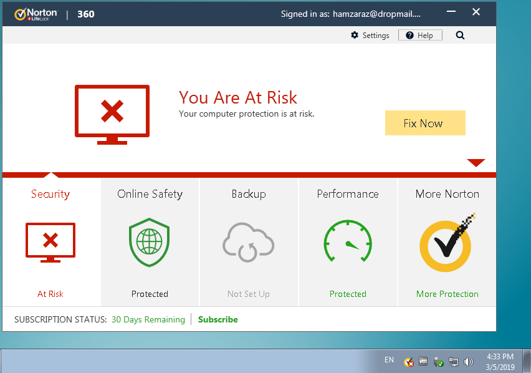Click the Security red monitor icon

pos(50,243)
